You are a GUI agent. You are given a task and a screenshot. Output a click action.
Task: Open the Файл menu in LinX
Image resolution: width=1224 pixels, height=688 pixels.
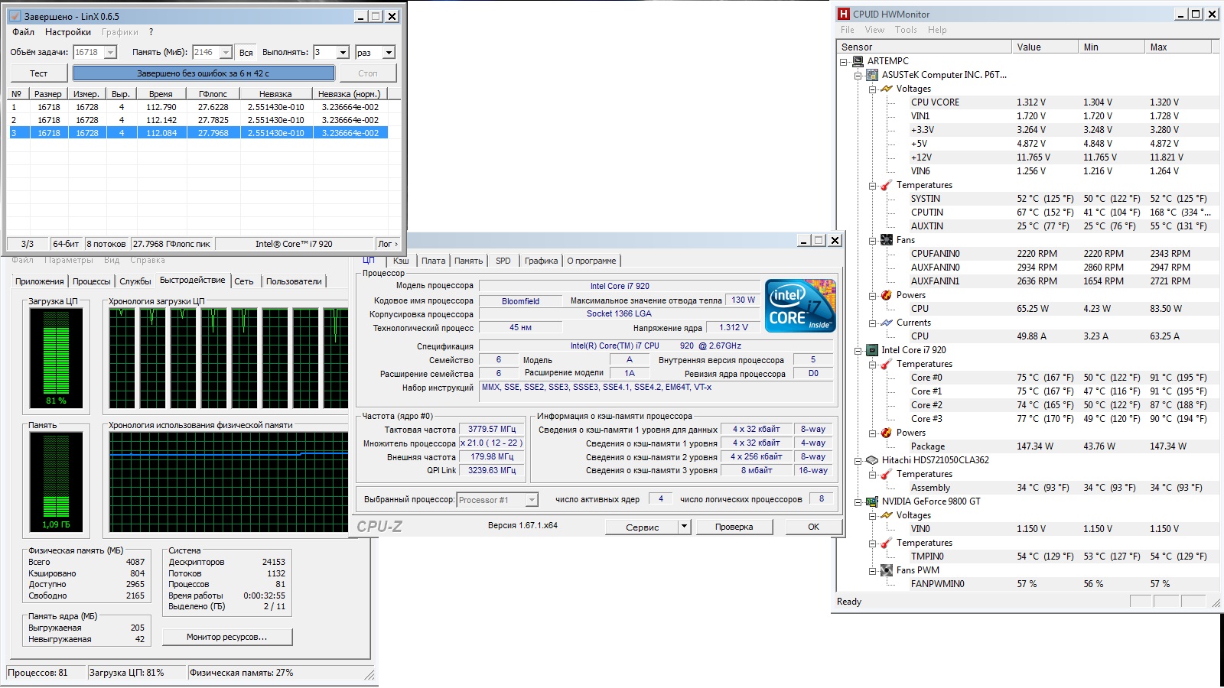click(x=23, y=32)
